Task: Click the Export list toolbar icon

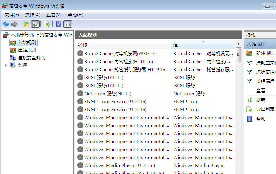Action: pyautogui.click(x=47, y=24)
